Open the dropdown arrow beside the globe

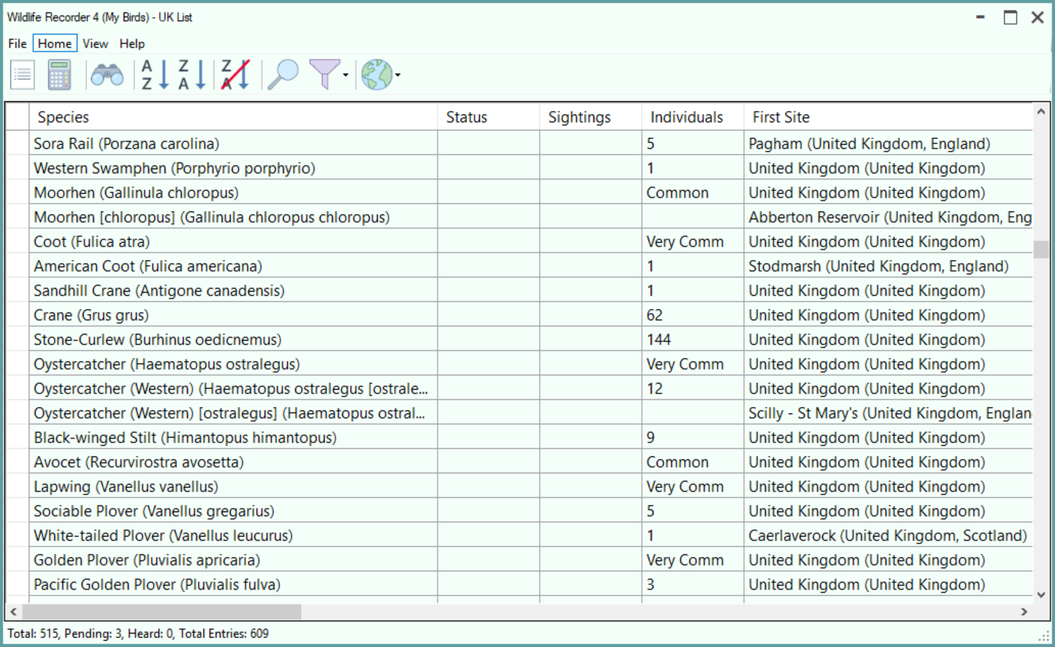[397, 75]
